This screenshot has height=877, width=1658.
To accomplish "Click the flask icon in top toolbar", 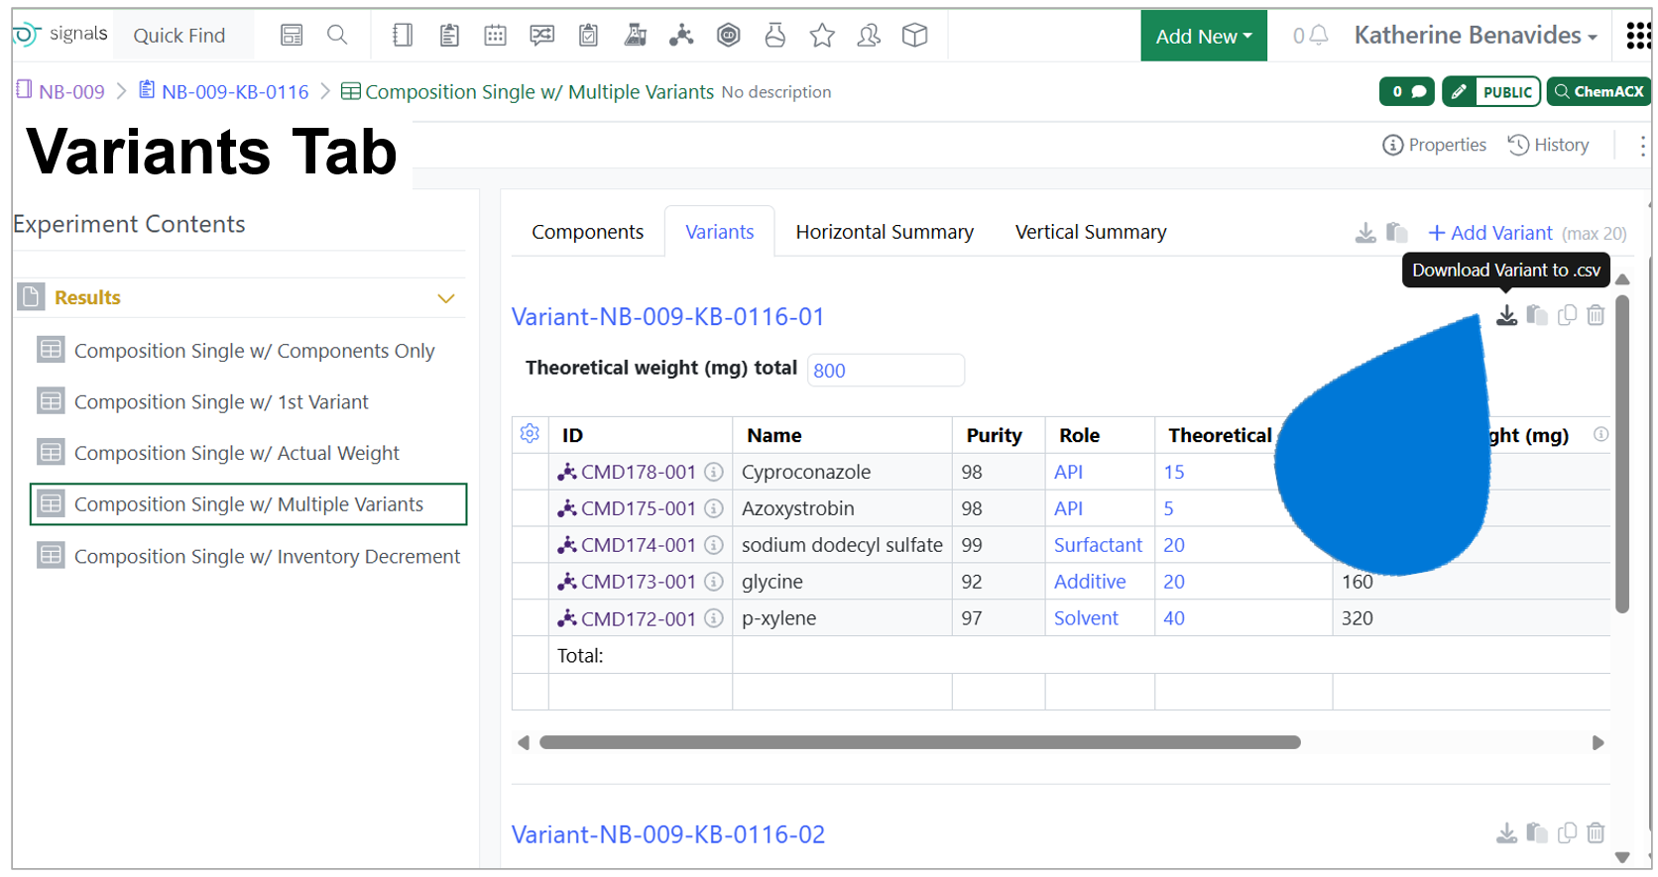I will click(x=774, y=36).
